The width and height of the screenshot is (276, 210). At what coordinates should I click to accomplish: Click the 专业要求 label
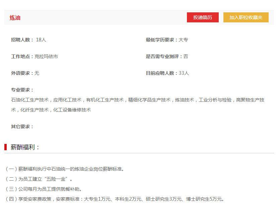22,90
